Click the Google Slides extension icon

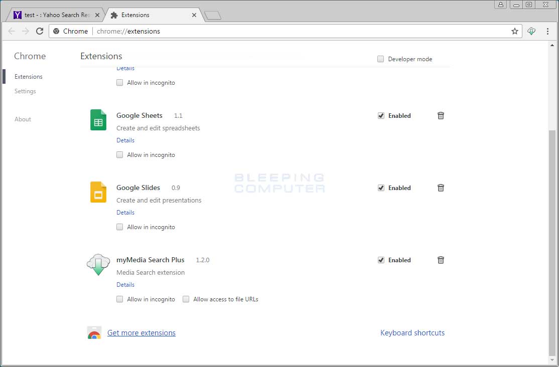point(98,192)
